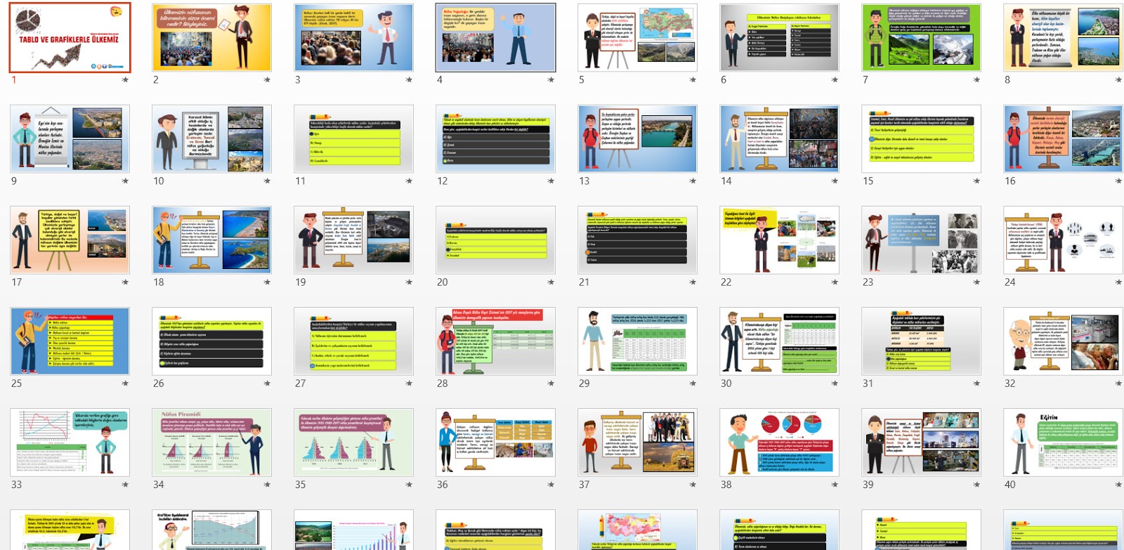Click the transition star icon under slide 28
This screenshot has height=550, width=1124.
[551, 384]
